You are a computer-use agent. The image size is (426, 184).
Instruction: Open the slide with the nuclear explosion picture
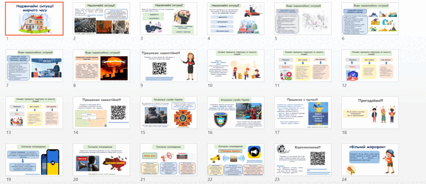[102, 66]
